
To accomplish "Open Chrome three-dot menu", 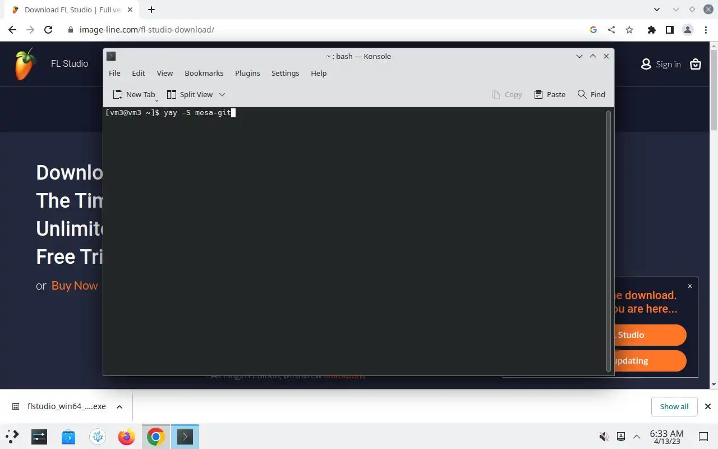I will pos(706,30).
